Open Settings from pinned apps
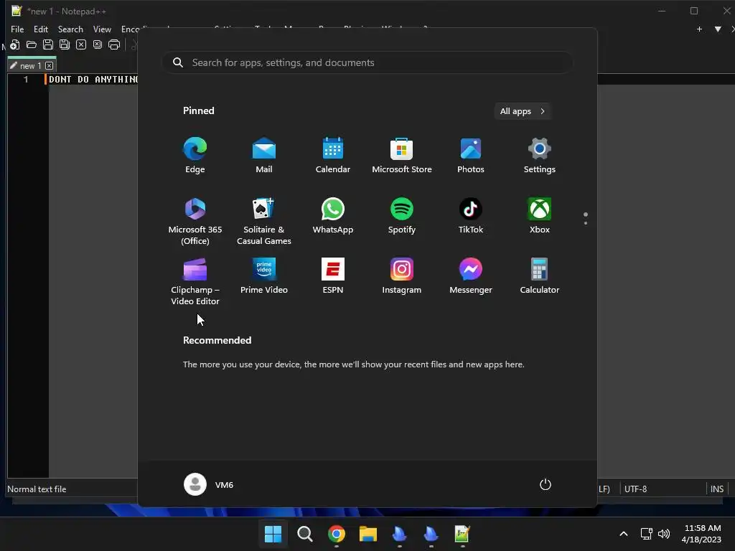The image size is (735, 551). (540, 155)
